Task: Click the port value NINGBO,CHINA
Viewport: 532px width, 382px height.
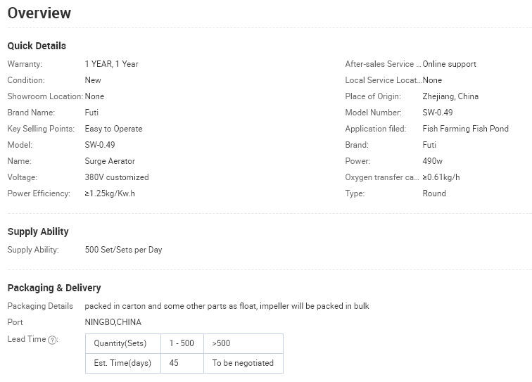Action: click(x=113, y=322)
